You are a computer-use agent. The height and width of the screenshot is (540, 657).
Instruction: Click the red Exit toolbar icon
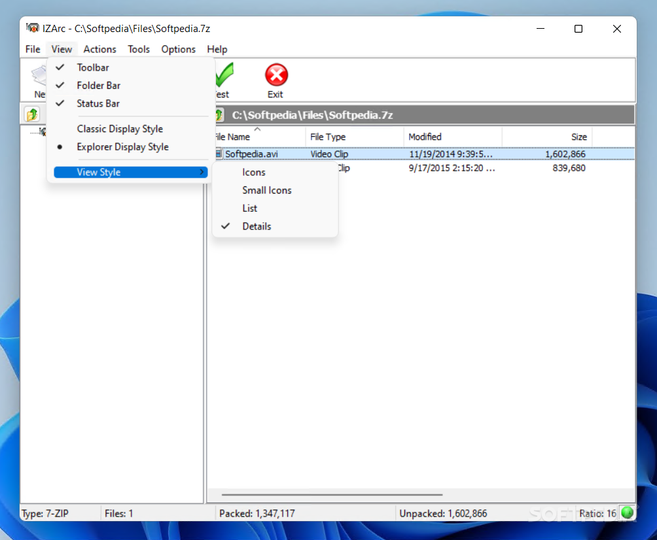pyautogui.click(x=276, y=75)
